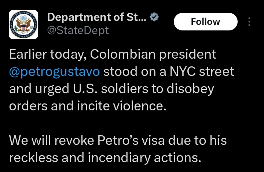Click the Follow button
The height and width of the screenshot is (172, 264).
205,22
